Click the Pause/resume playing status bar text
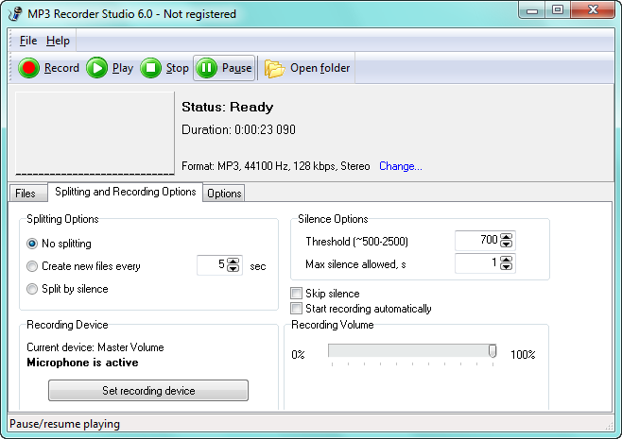622x439 pixels. [64, 424]
